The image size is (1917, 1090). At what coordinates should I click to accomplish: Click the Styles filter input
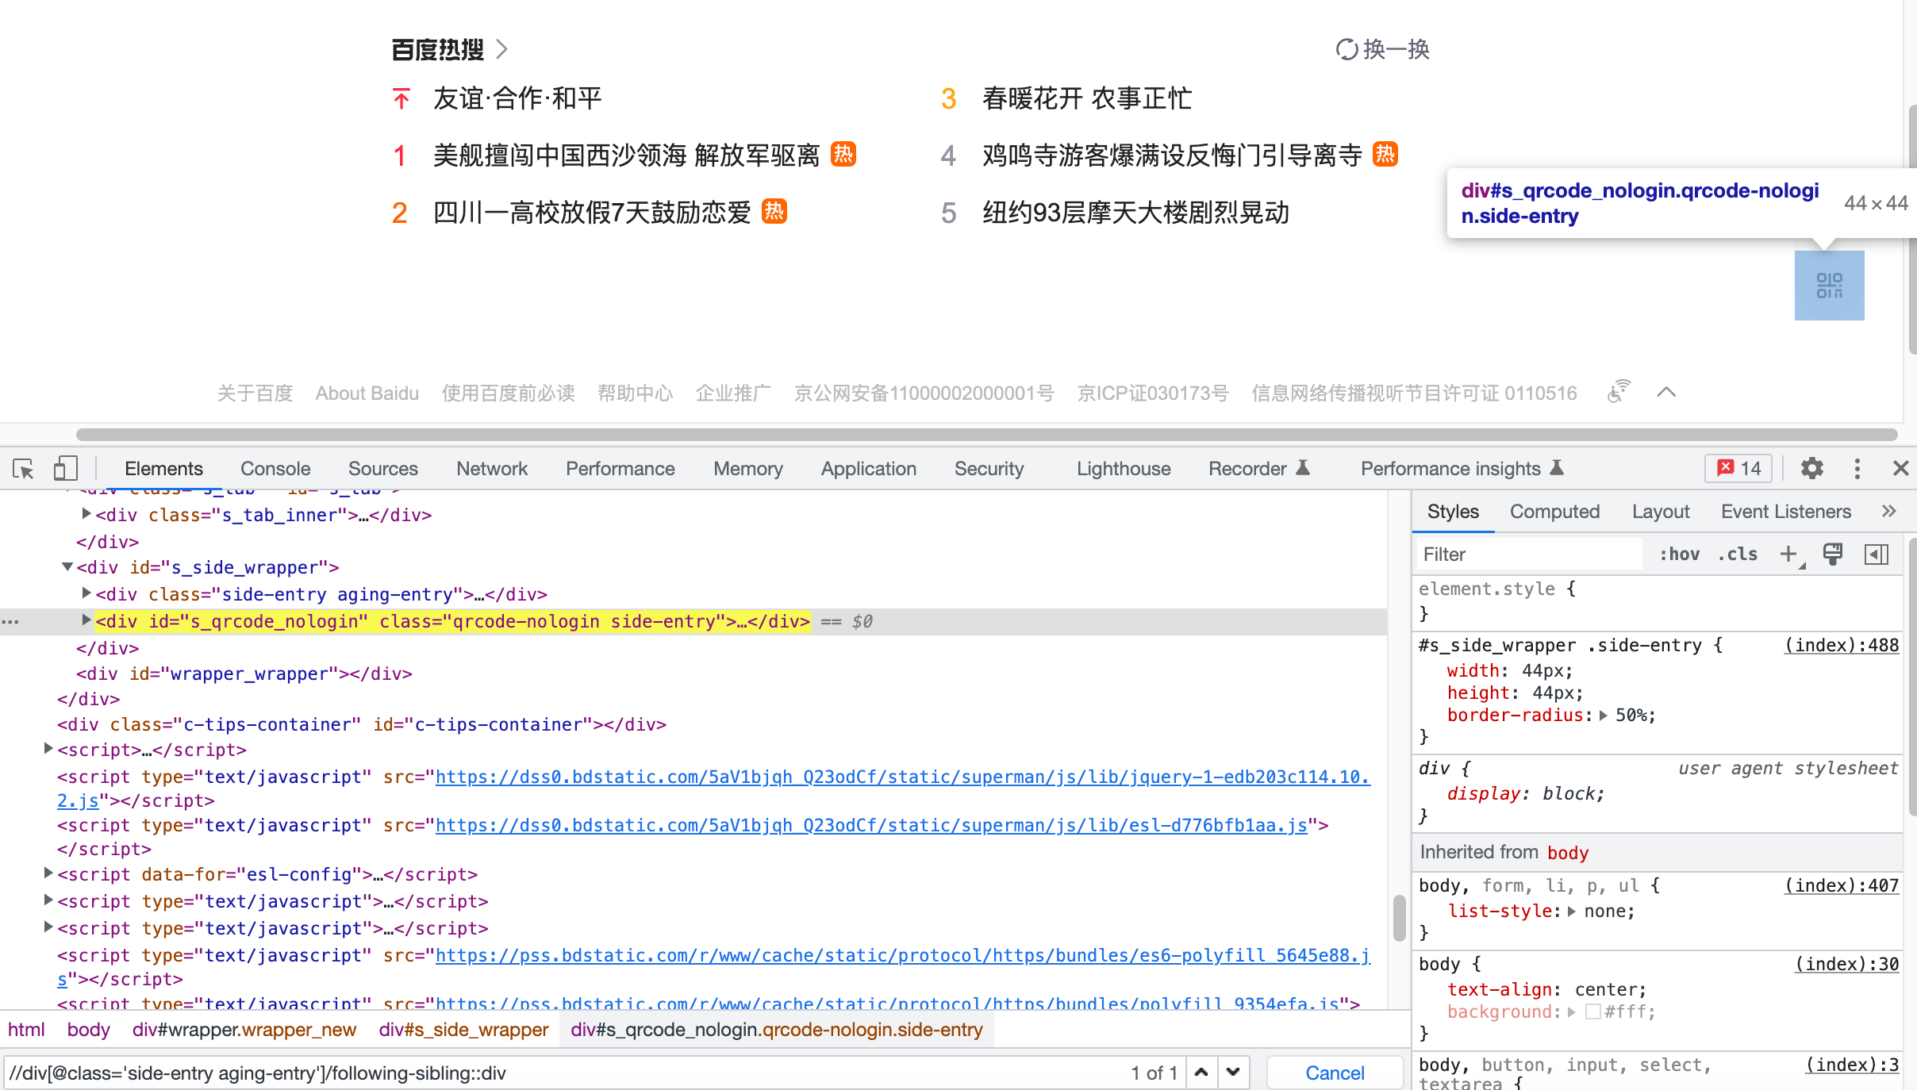point(1527,554)
